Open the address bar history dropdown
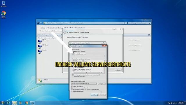 tap(124, 23)
